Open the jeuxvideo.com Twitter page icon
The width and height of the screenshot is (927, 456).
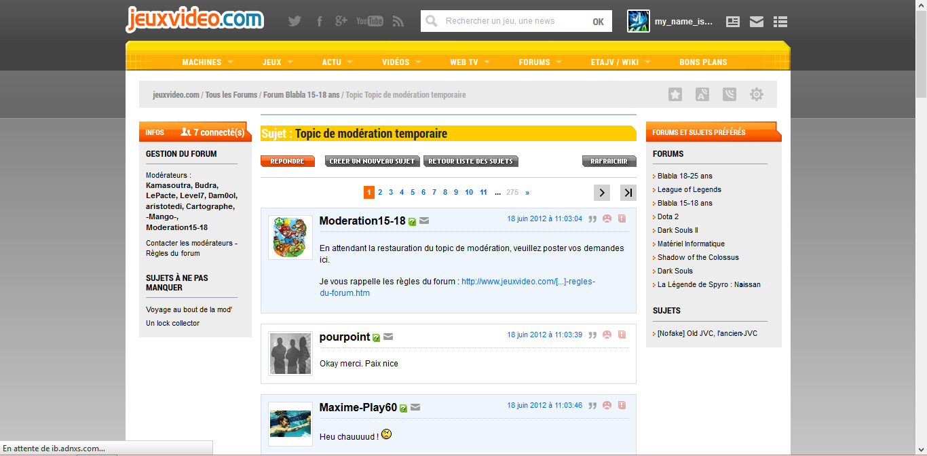point(295,21)
